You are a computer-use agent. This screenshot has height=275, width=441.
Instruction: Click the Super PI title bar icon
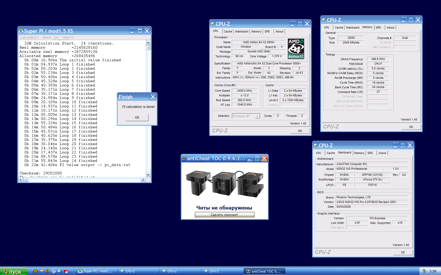(x=21, y=31)
